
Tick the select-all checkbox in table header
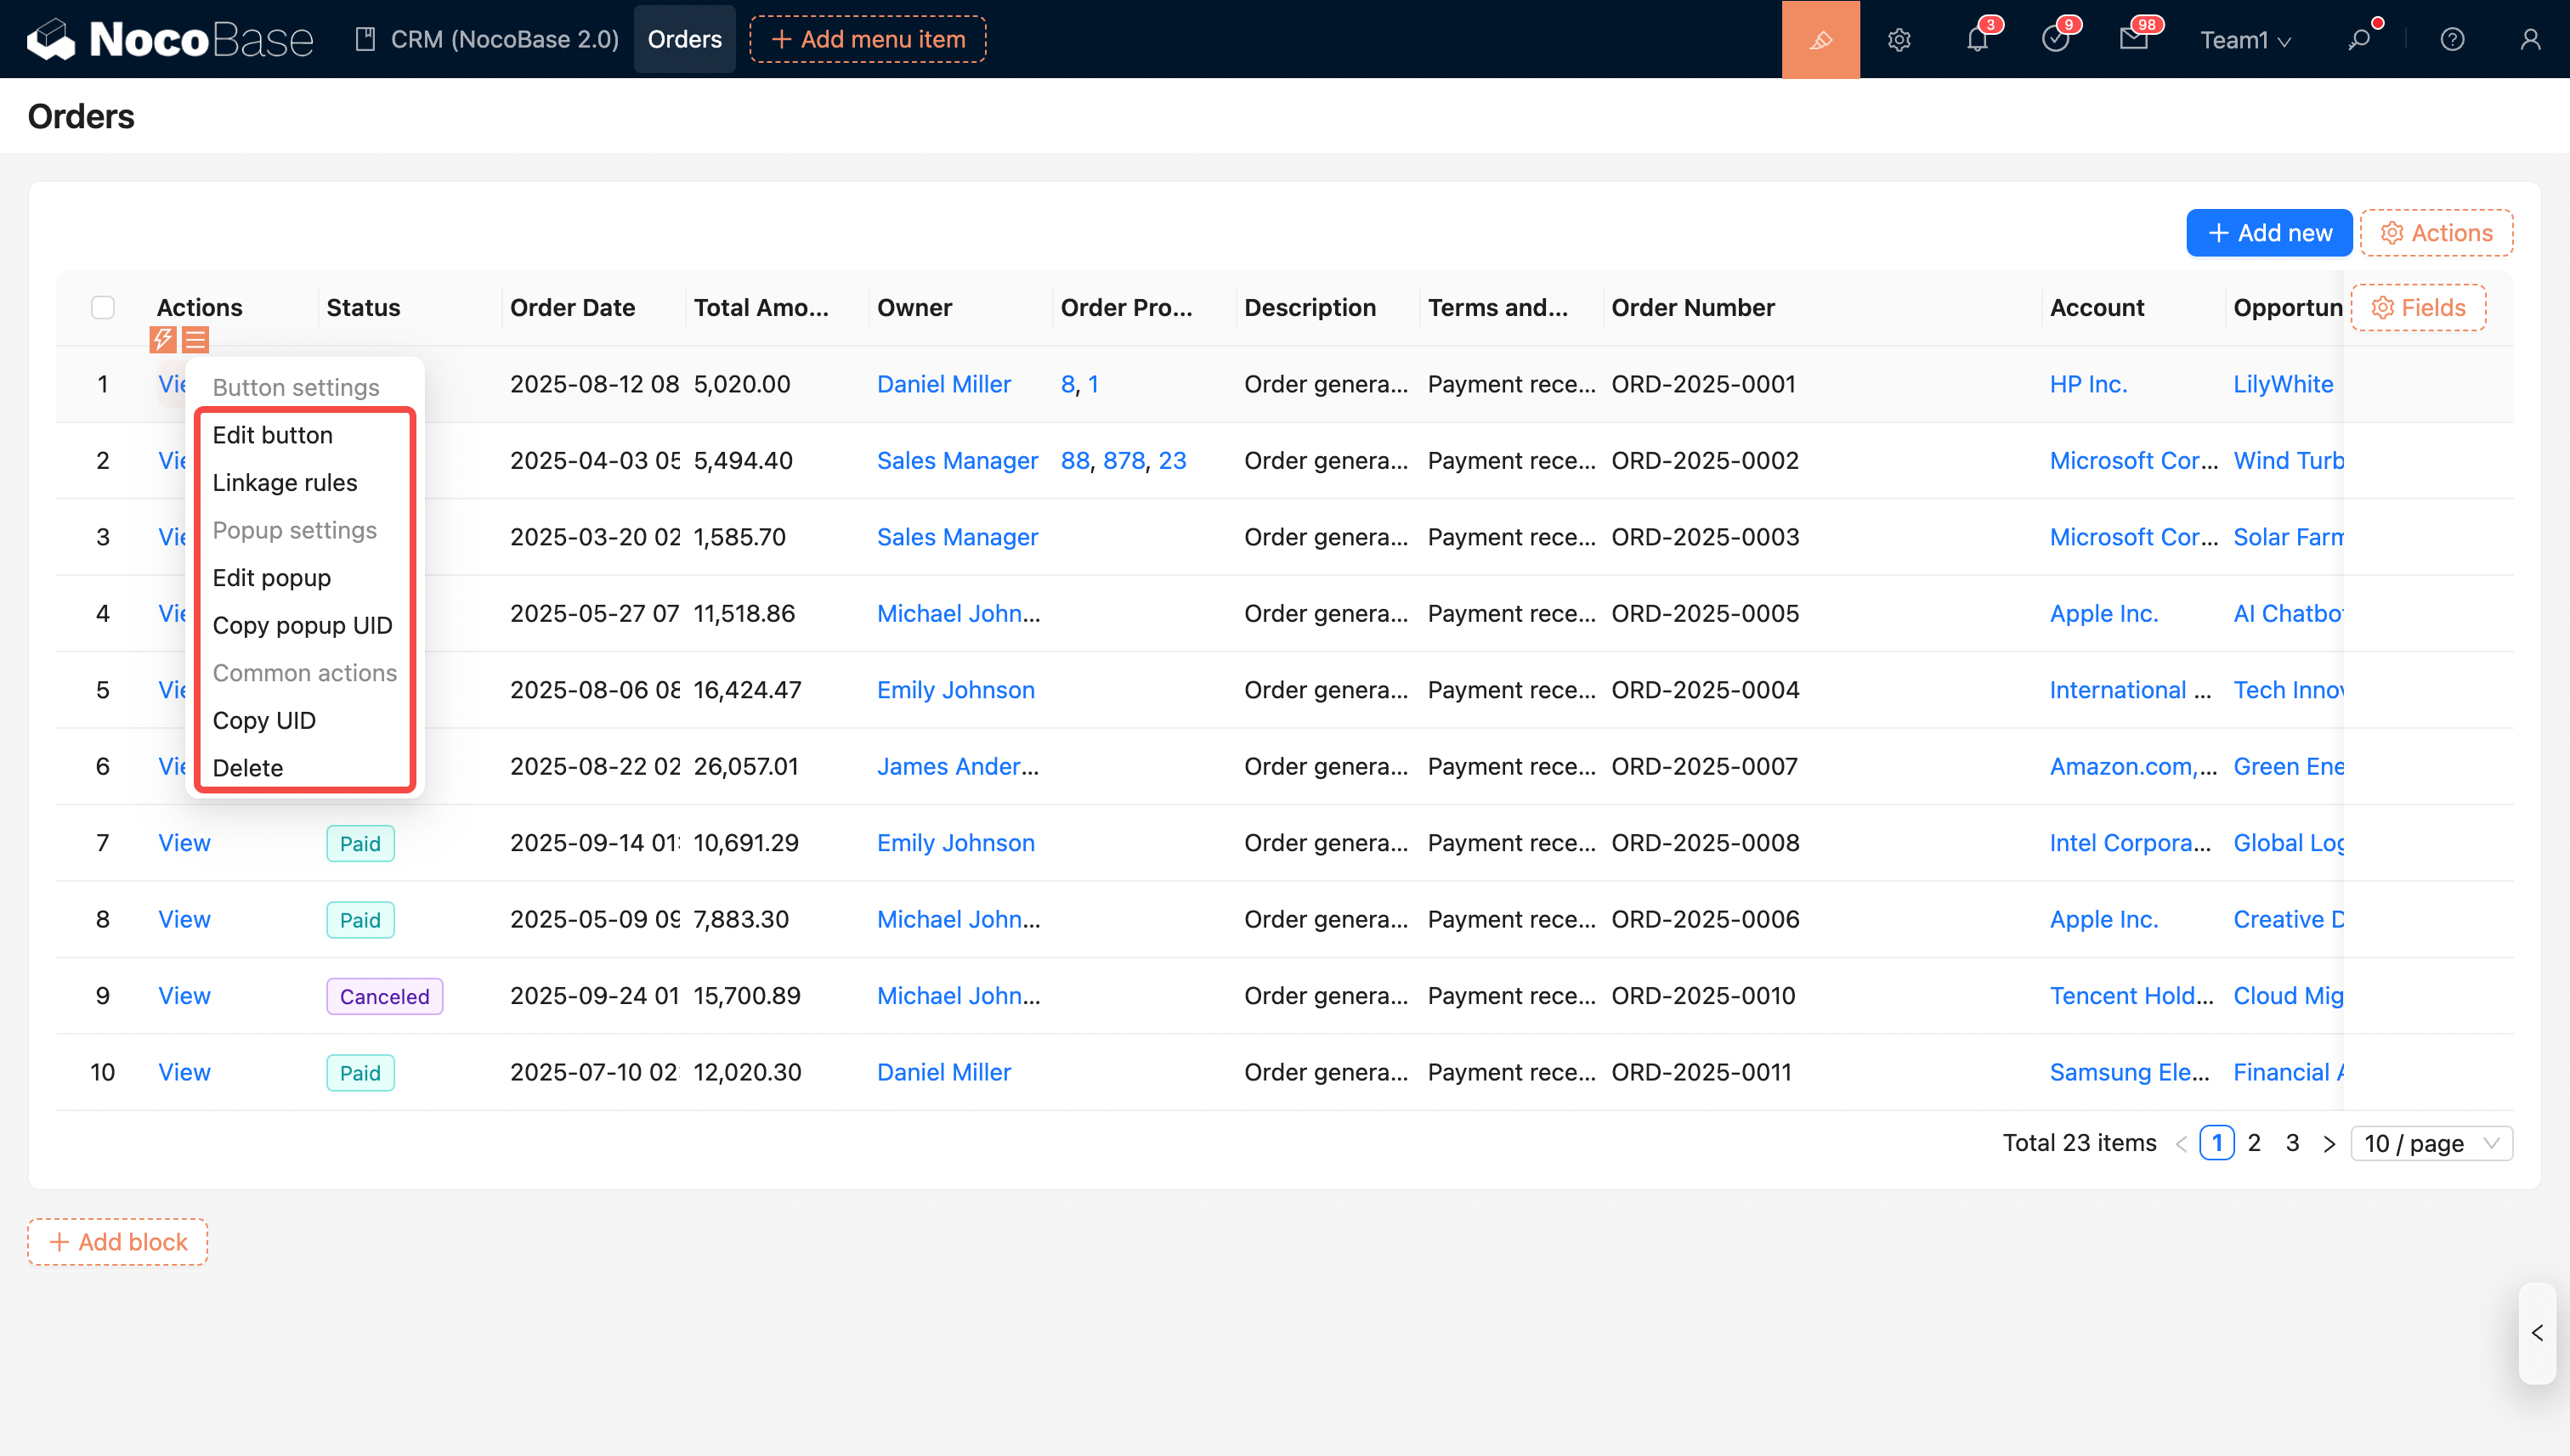coord(102,307)
